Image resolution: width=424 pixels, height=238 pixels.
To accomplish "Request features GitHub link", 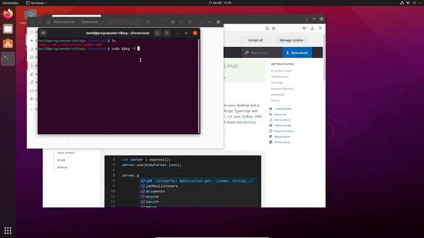I will 284,131.
